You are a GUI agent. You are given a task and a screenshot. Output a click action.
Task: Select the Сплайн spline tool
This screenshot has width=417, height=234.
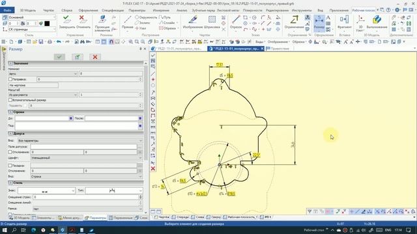[167, 23]
